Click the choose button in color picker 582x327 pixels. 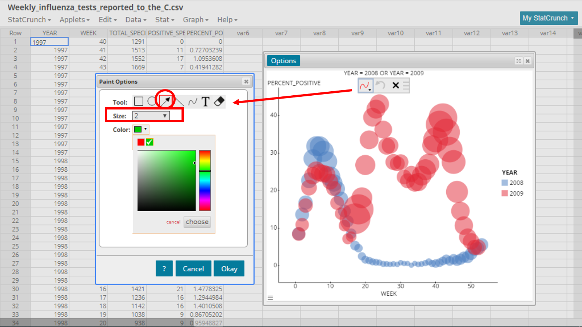(x=197, y=222)
